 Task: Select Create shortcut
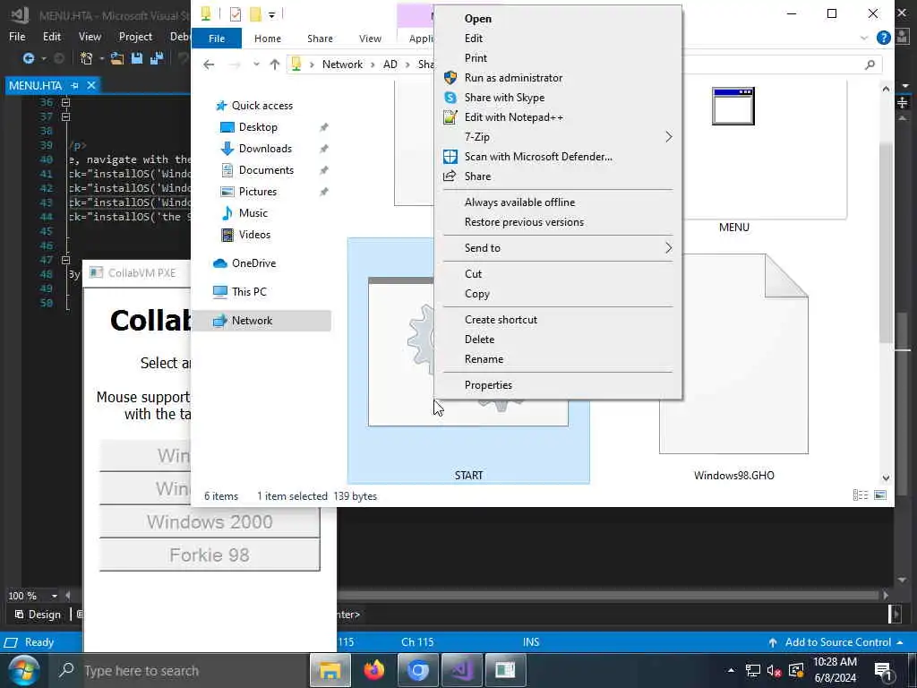pos(501,320)
